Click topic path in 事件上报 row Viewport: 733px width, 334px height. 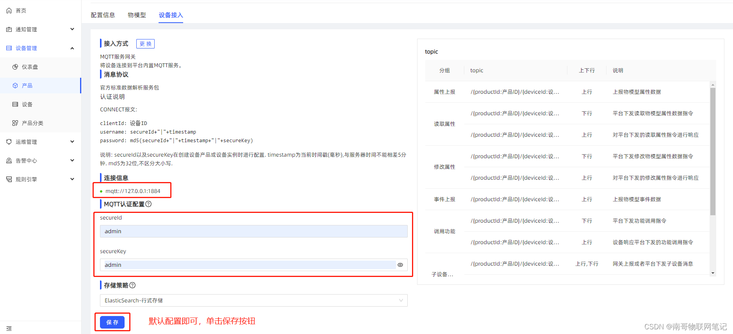point(515,199)
